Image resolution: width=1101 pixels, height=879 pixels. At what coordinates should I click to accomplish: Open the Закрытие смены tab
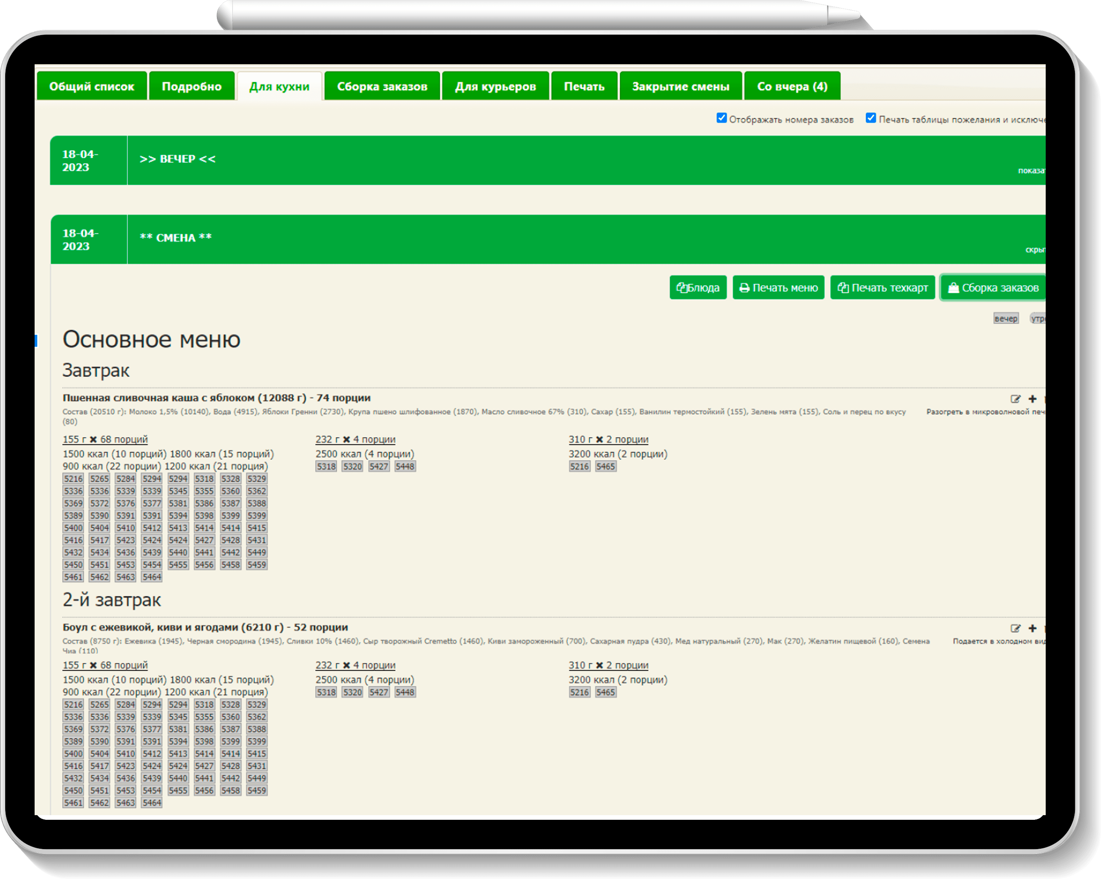click(x=680, y=86)
